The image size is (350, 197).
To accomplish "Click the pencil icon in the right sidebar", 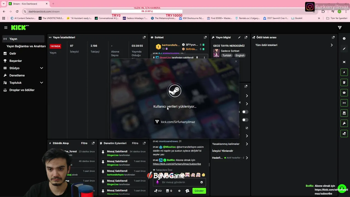I will 344,49.
